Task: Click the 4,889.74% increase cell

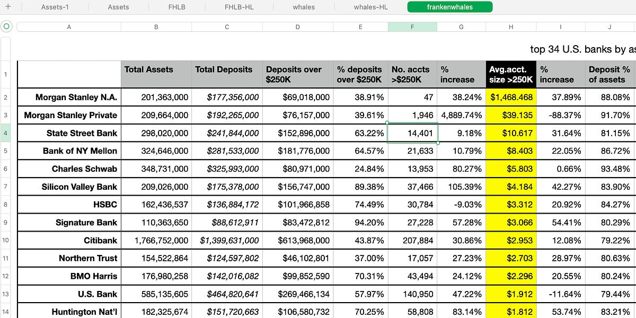Action: tap(462, 115)
